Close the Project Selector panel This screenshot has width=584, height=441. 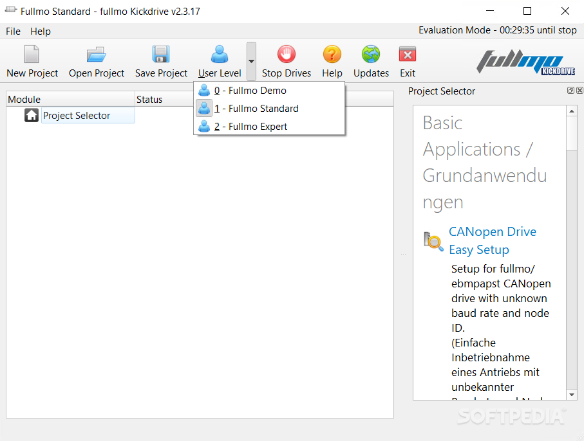(x=579, y=91)
